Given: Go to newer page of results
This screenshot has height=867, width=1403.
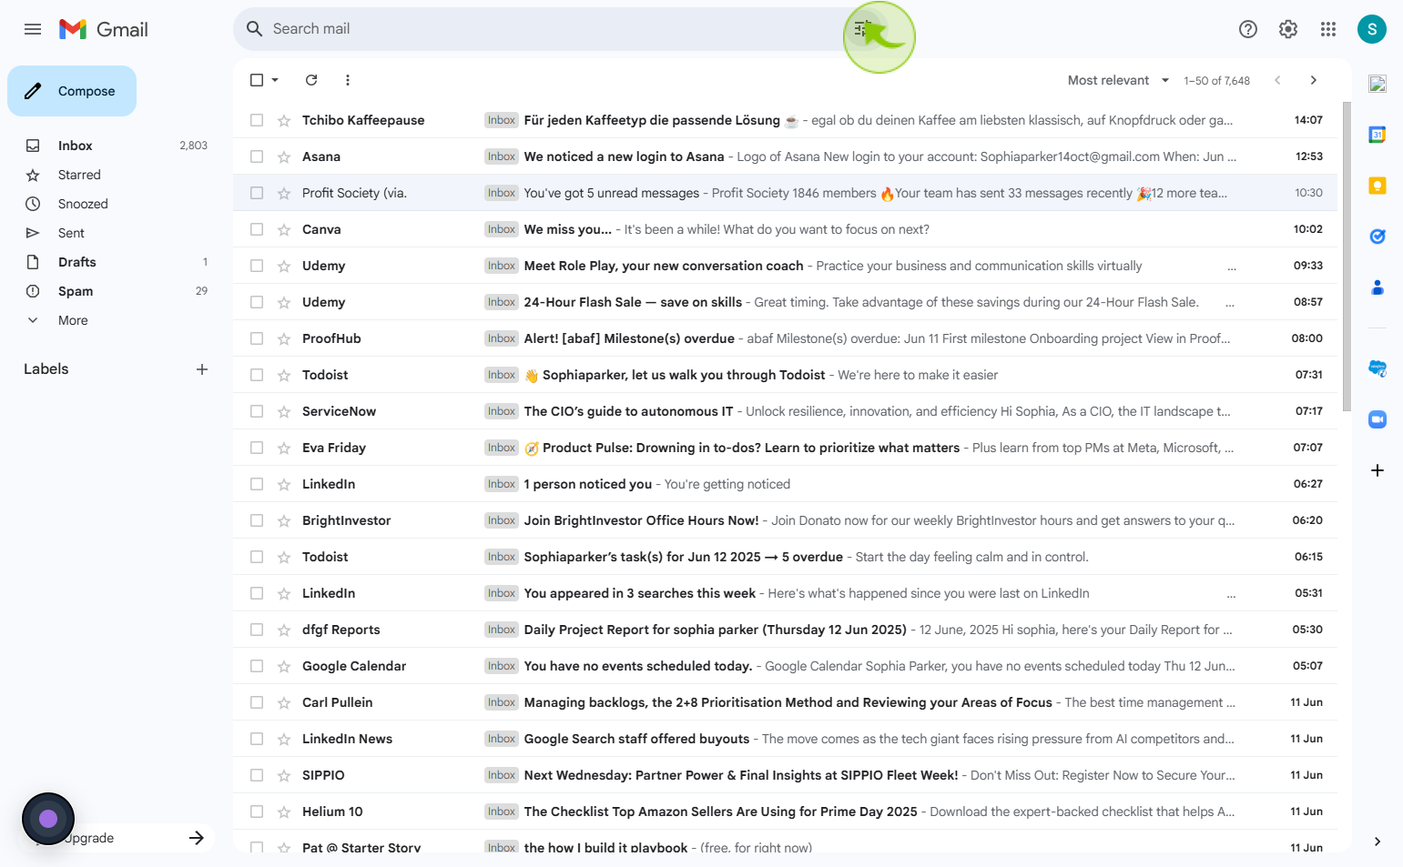Looking at the screenshot, I should click(x=1277, y=80).
